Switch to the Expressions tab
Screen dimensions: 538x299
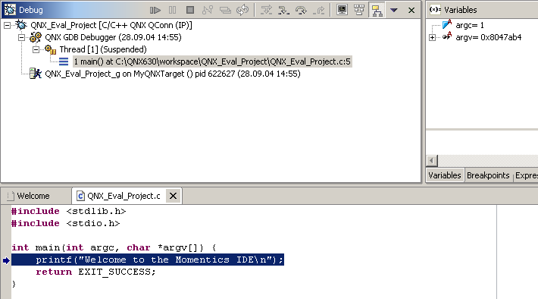tap(527, 175)
